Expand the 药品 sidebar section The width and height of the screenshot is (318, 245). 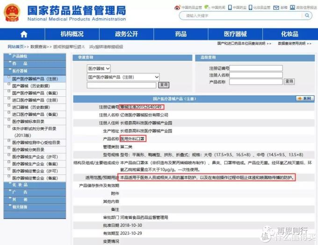[x=35, y=64]
